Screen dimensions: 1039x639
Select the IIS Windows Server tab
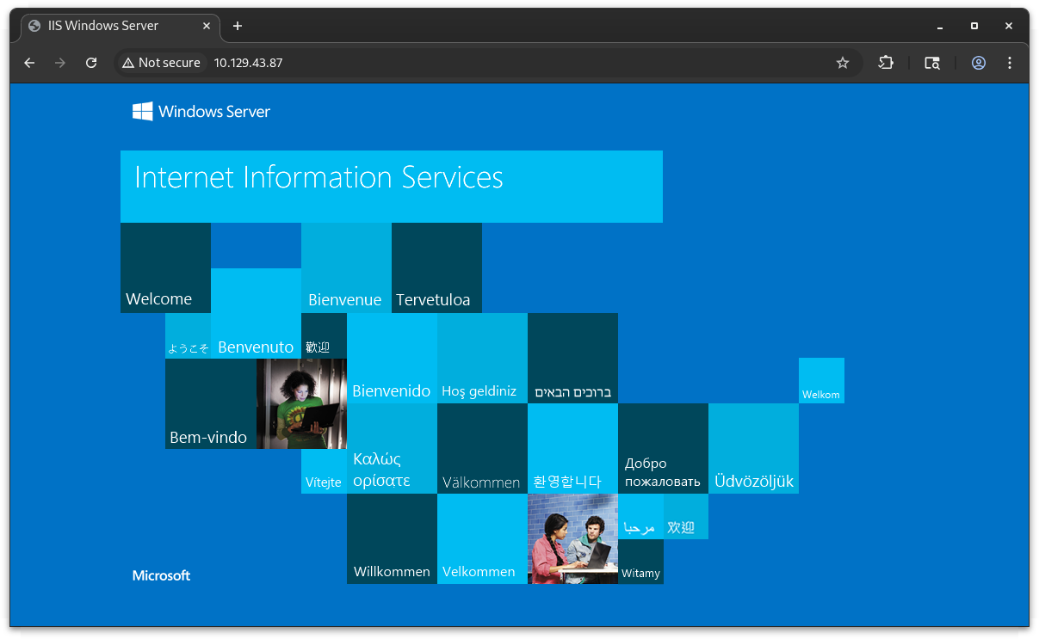tap(120, 26)
